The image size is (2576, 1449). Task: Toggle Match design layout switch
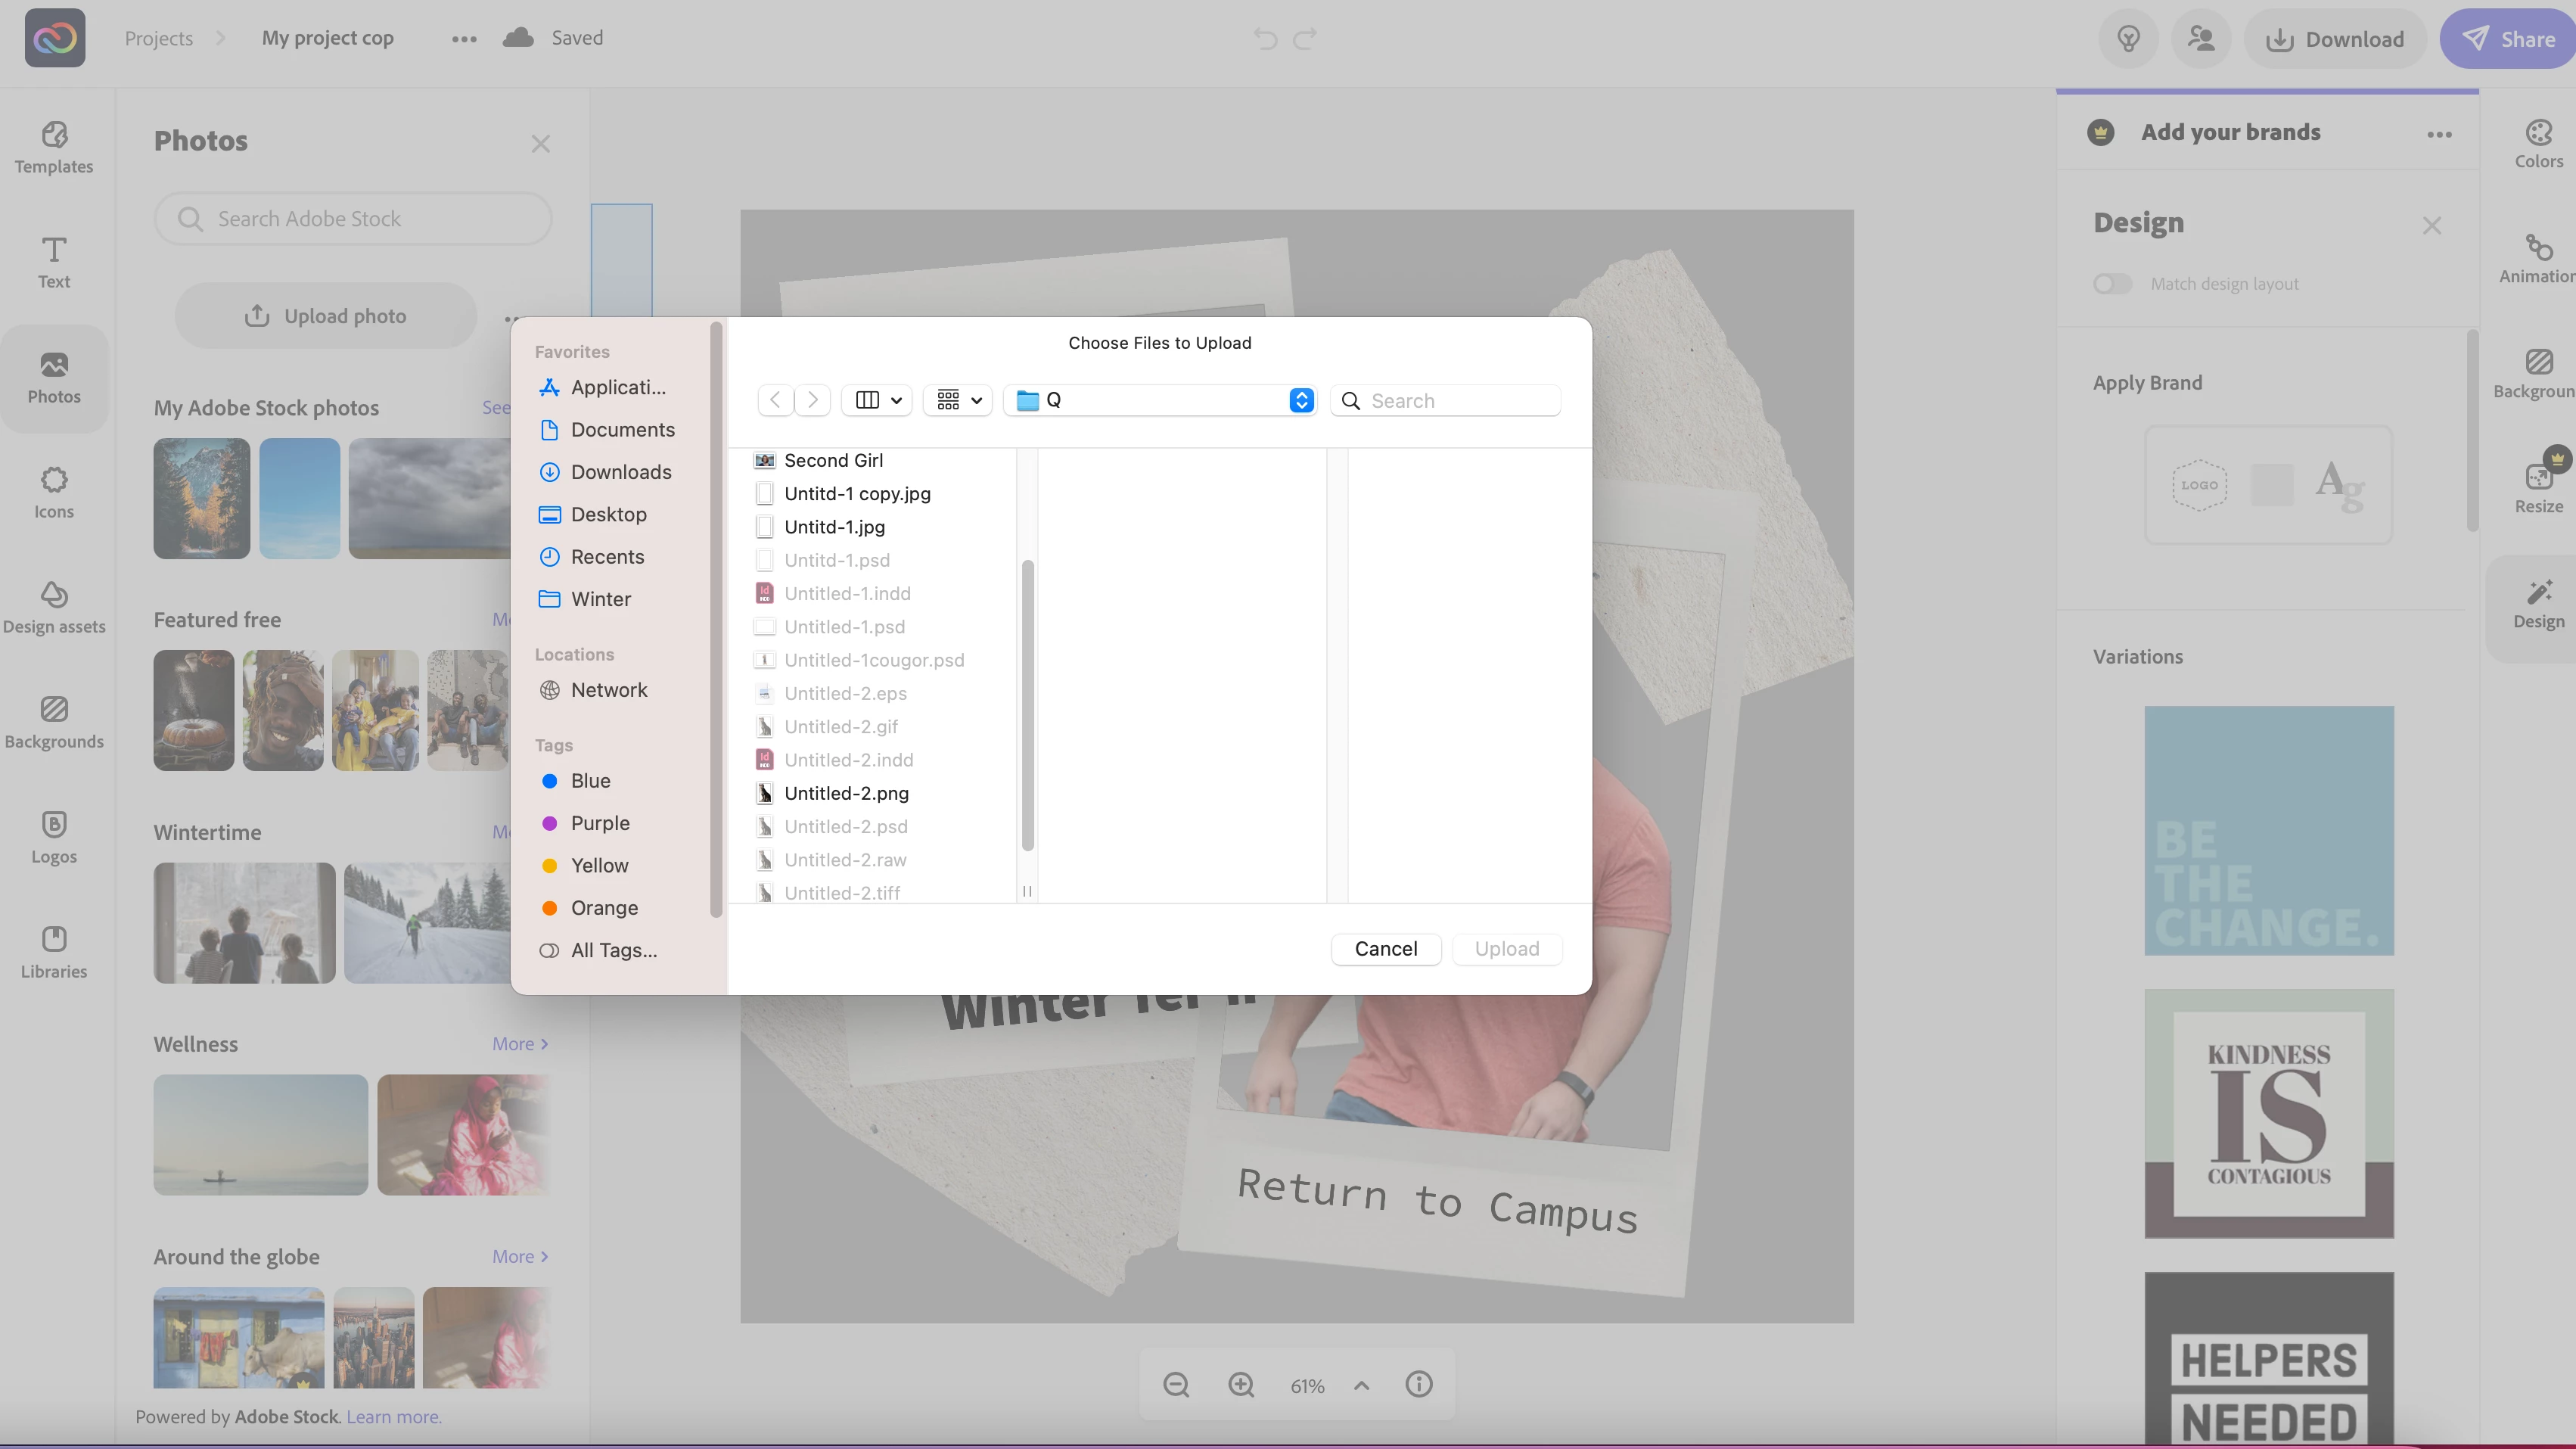(2112, 284)
